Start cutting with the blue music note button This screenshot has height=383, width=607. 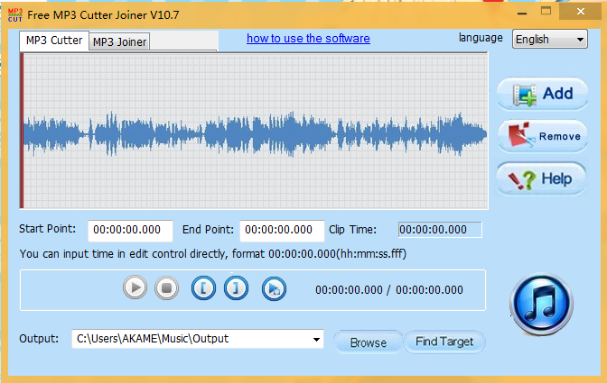(x=542, y=304)
